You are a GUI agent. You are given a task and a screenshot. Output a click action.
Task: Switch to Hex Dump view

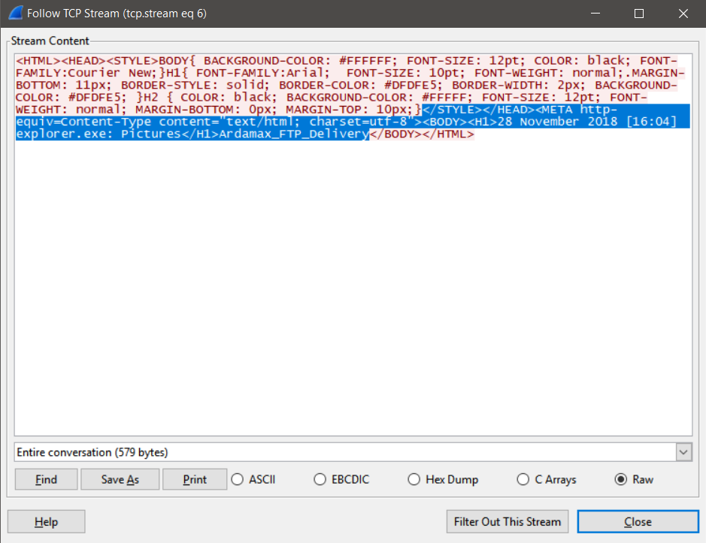[443, 480]
